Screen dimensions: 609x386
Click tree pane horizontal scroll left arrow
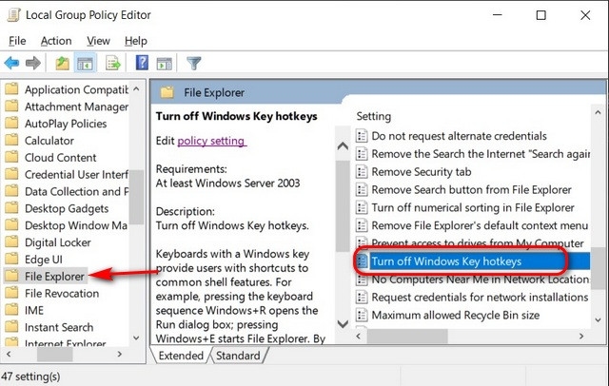pyautogui.click(x=9, y=355)
